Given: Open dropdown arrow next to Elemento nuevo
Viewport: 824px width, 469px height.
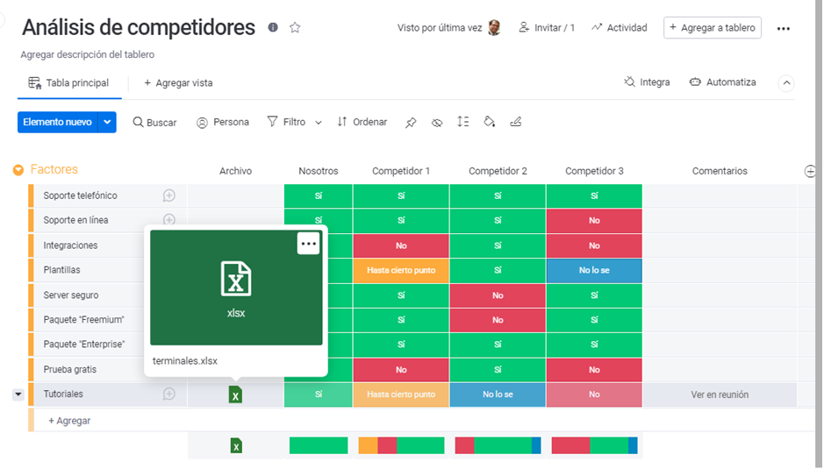Looking at the screenshot, I should (x=108, y=122).
